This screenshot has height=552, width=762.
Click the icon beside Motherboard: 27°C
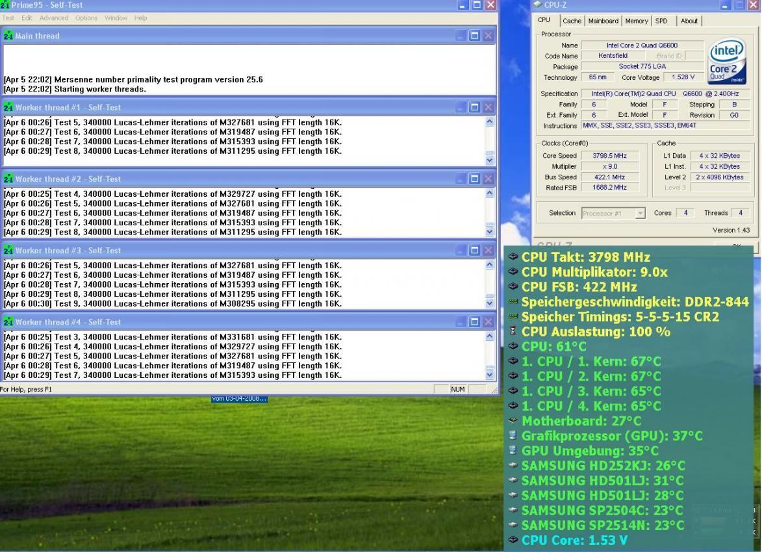[x=513, y=420]
